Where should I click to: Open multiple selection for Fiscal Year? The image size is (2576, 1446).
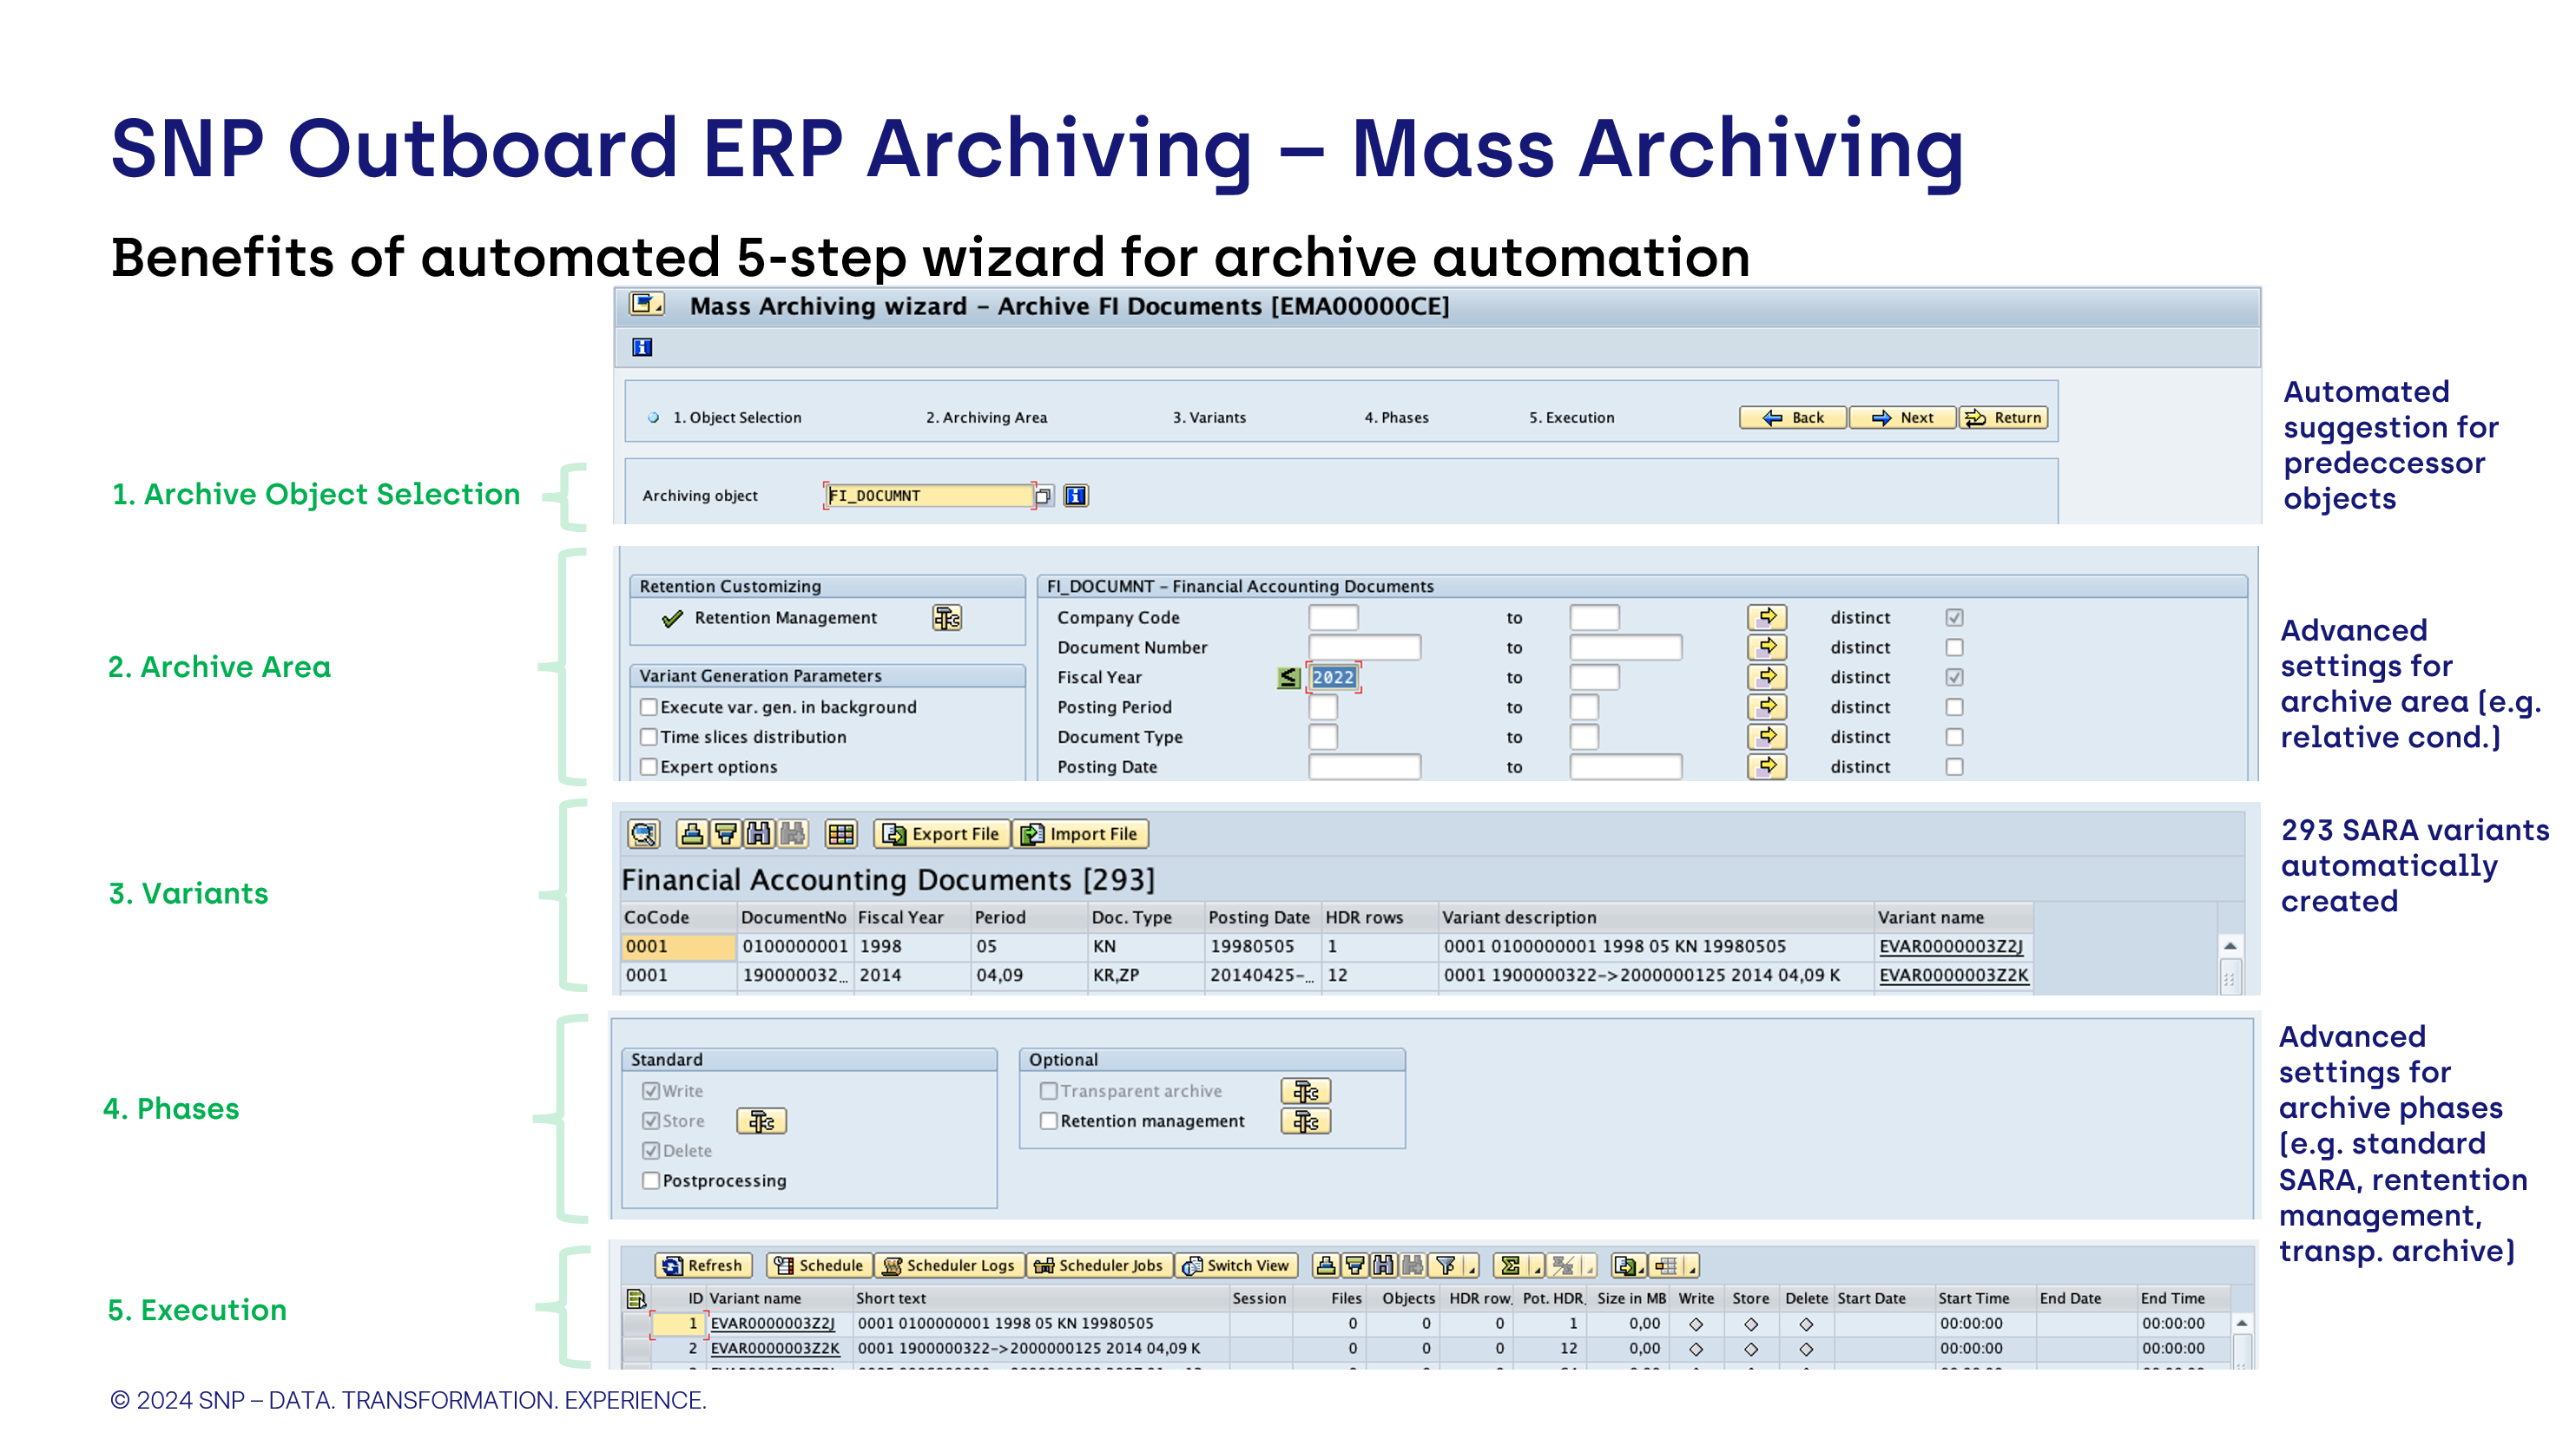[x=1767, y=677]
